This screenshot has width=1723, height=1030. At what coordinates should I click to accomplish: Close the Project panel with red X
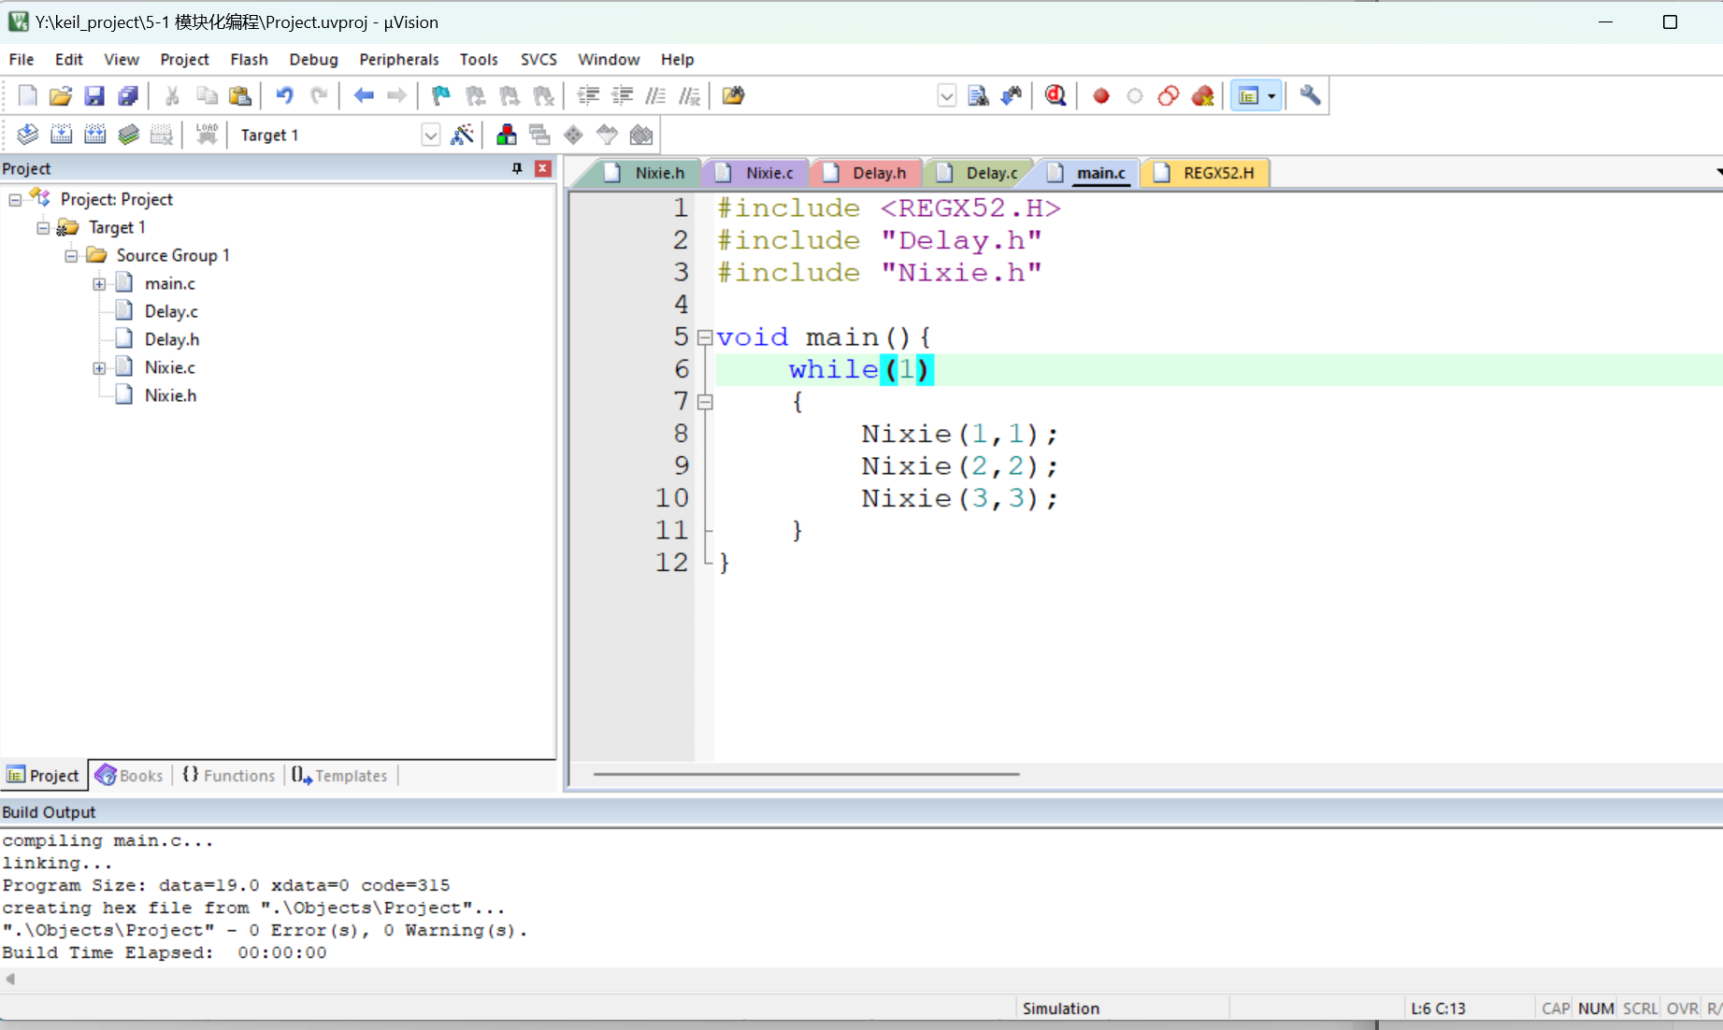542,168
